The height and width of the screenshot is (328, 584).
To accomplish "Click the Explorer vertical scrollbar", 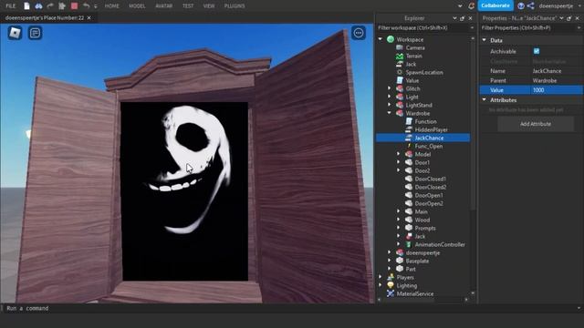I will pos(473,127).
